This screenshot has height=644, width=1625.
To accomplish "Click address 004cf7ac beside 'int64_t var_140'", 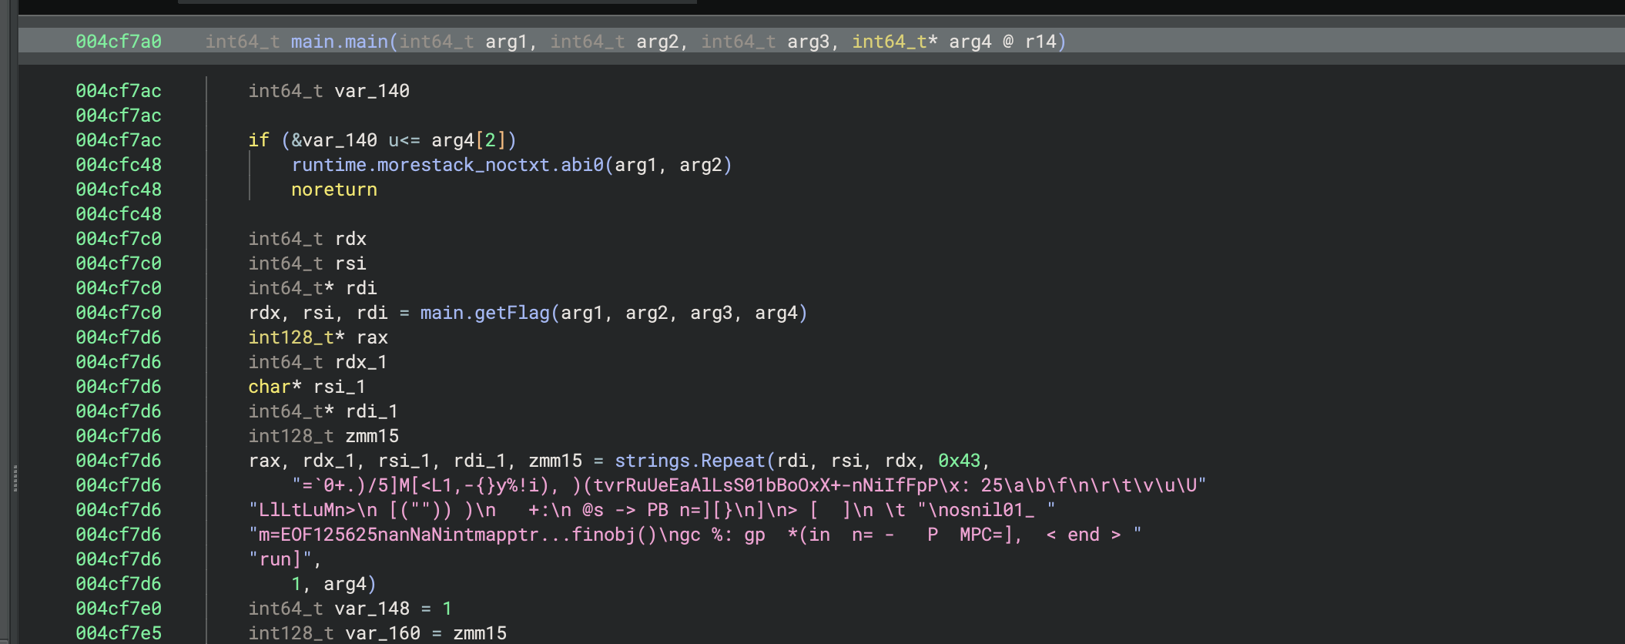I will click(x=119, y=91).
